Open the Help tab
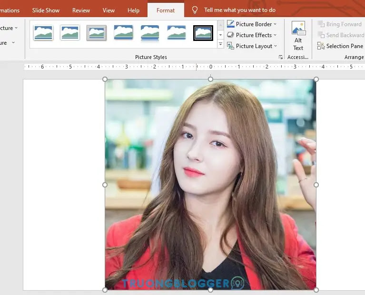The height and width of the screenshot is (295, 365). (x=134, y=10)
